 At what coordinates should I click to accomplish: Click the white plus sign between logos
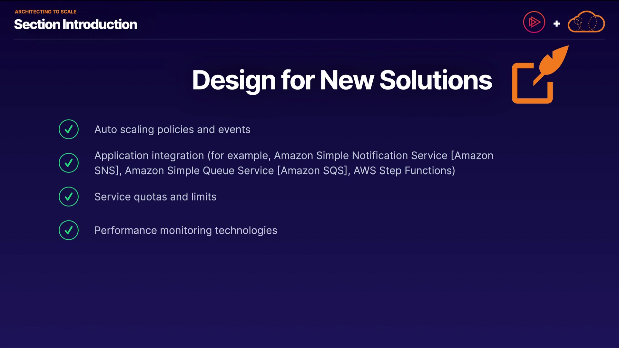(x=556, y=24)
